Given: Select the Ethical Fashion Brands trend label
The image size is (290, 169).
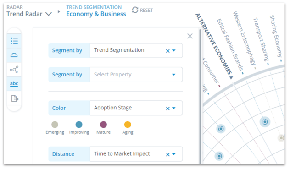Looking at the screenshot, I should (x=230, y=45).
